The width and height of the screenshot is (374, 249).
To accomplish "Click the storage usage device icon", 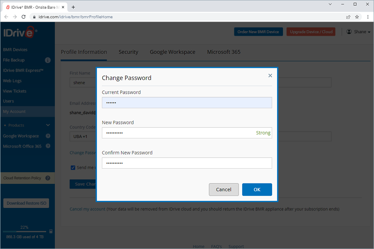I will click(51, 232).
